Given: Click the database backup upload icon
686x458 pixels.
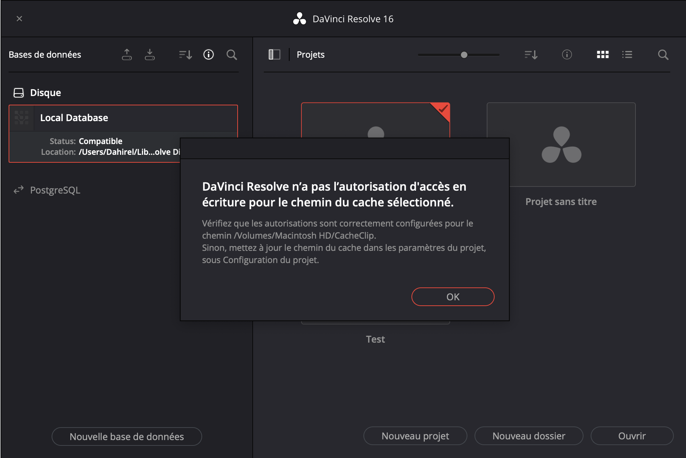Looking at the screenshot, I should coord(127,54).
